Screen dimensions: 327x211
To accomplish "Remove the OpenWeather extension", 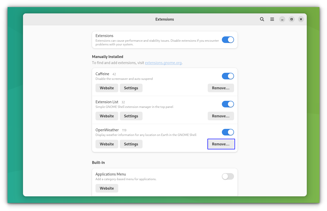I will coord(221,144).
